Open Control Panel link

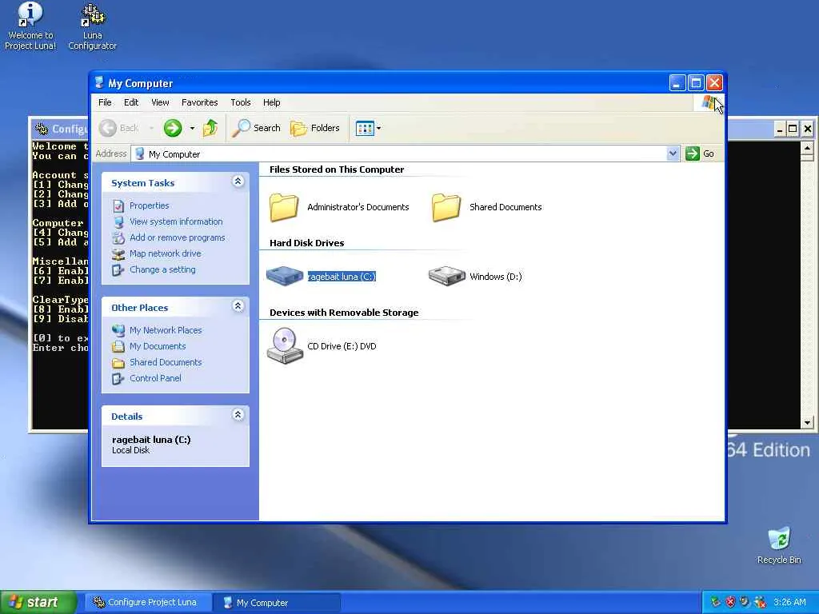(x=155, y=378)
